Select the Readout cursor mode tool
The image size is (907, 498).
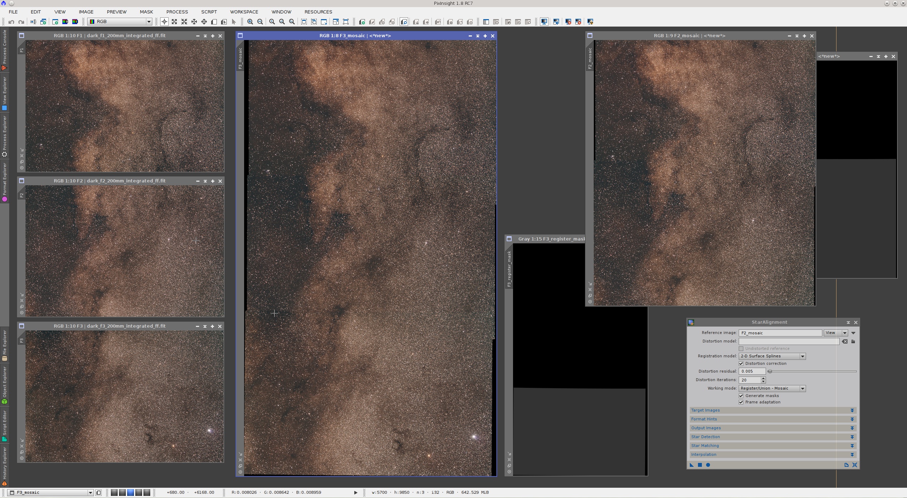pyautogui.click(x=164, y=22)
